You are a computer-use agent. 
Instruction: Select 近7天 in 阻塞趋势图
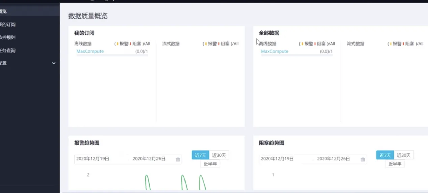click(x=385, y=155)
